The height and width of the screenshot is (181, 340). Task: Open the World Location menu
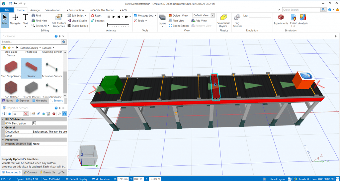coord(102,179)
